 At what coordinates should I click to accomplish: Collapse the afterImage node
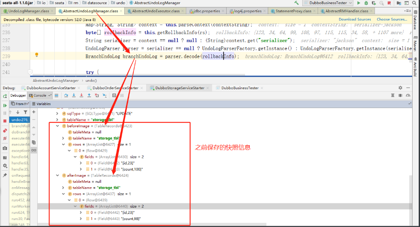[57, 175]
